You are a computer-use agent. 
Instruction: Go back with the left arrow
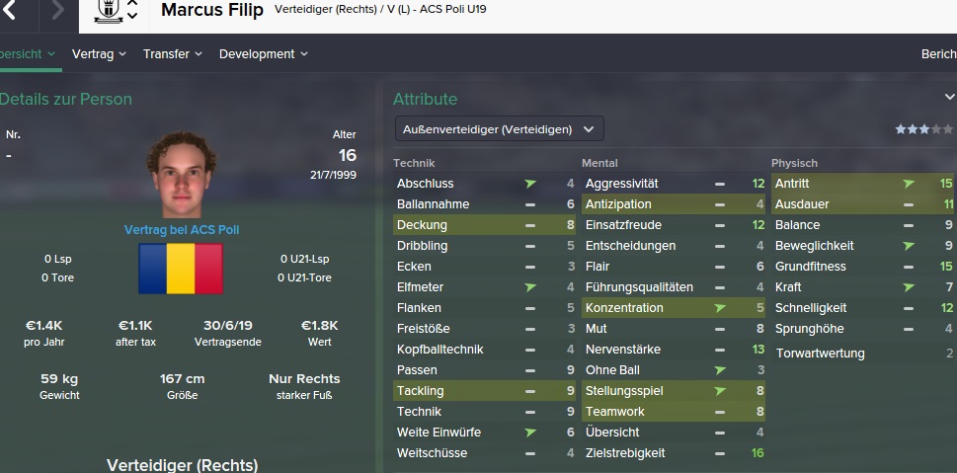click(10, 11)
